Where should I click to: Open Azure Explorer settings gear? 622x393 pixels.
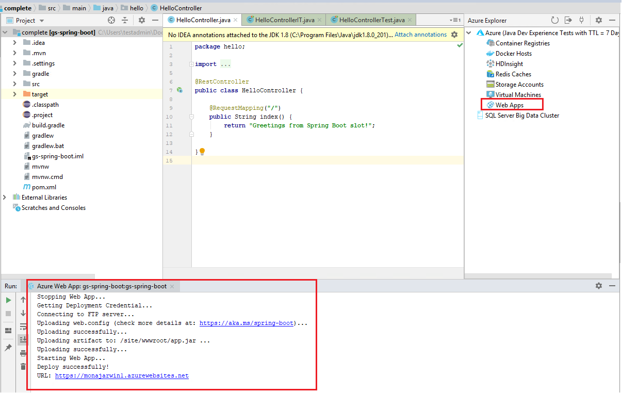click(599, 20)
